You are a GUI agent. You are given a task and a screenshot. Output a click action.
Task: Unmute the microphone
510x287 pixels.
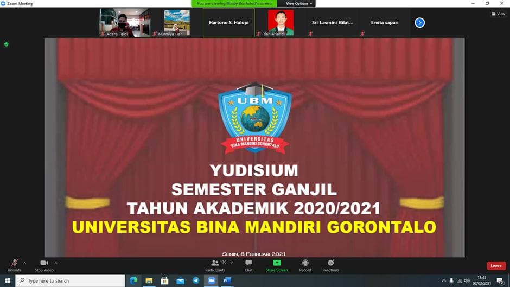(x=14, y=264)
